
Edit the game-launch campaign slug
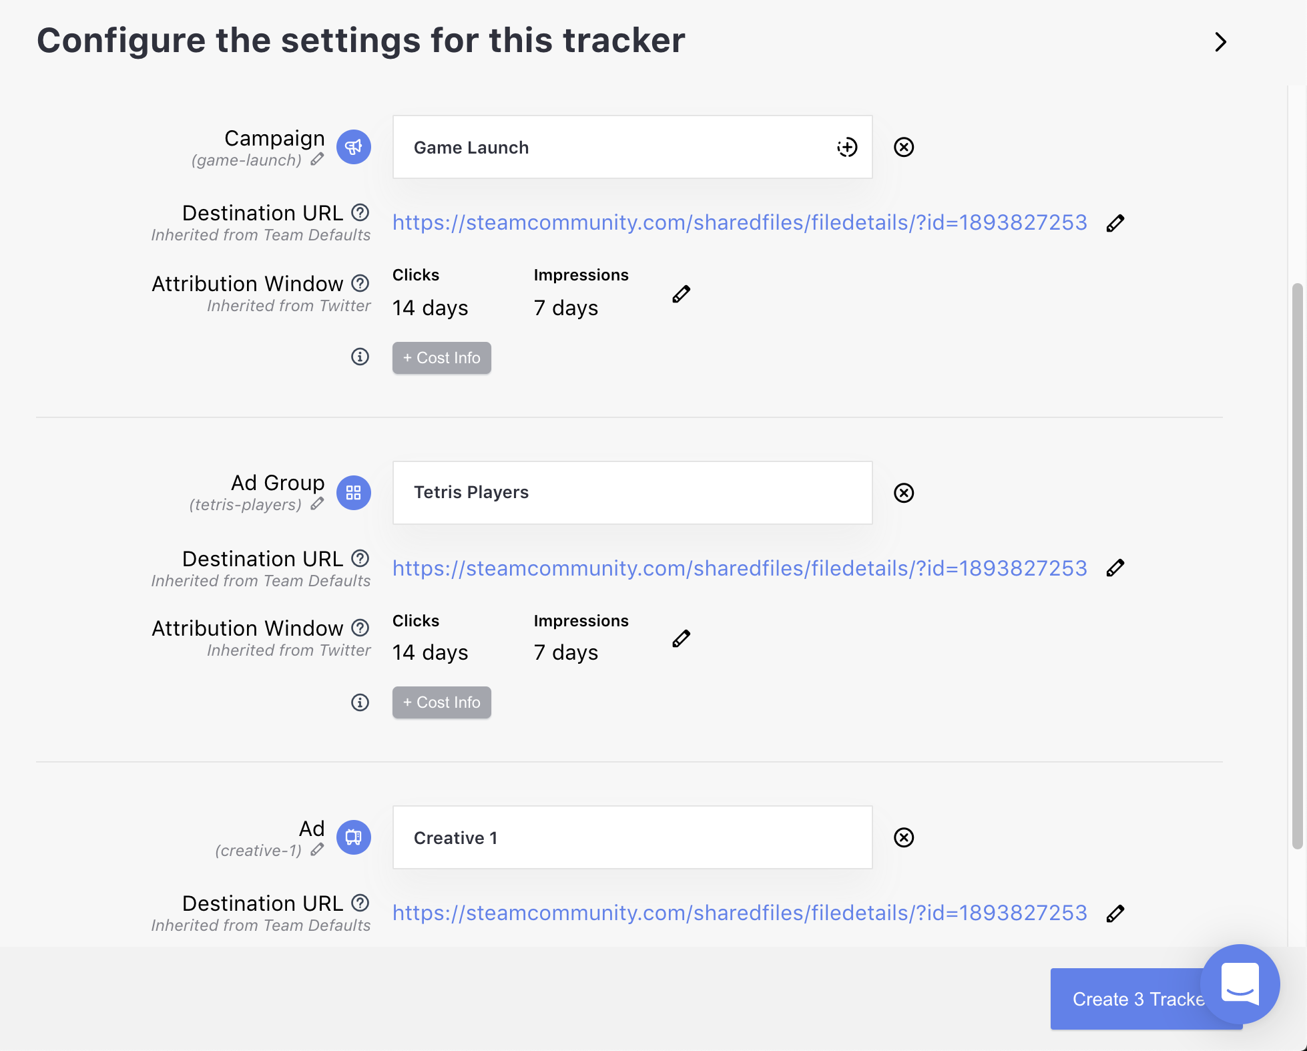point(318,160)
